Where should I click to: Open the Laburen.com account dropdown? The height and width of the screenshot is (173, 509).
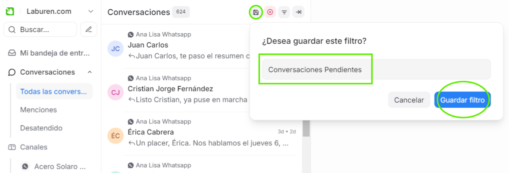91,11
